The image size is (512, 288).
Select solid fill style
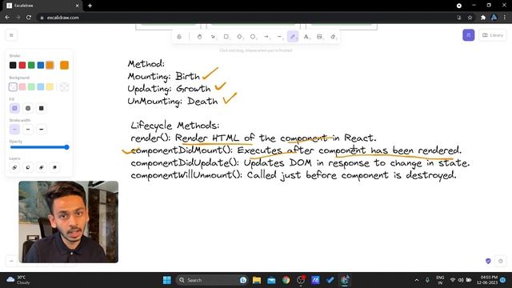[41, 108]
